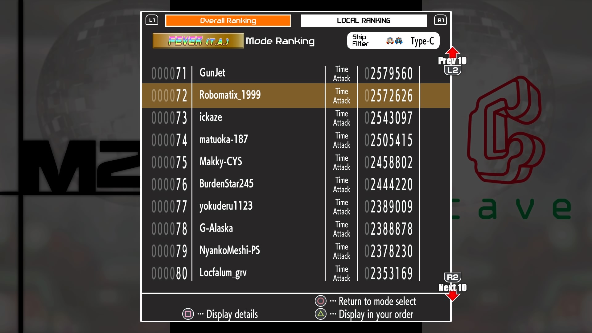Click the square Display details icon

click(x=188, y=314)
